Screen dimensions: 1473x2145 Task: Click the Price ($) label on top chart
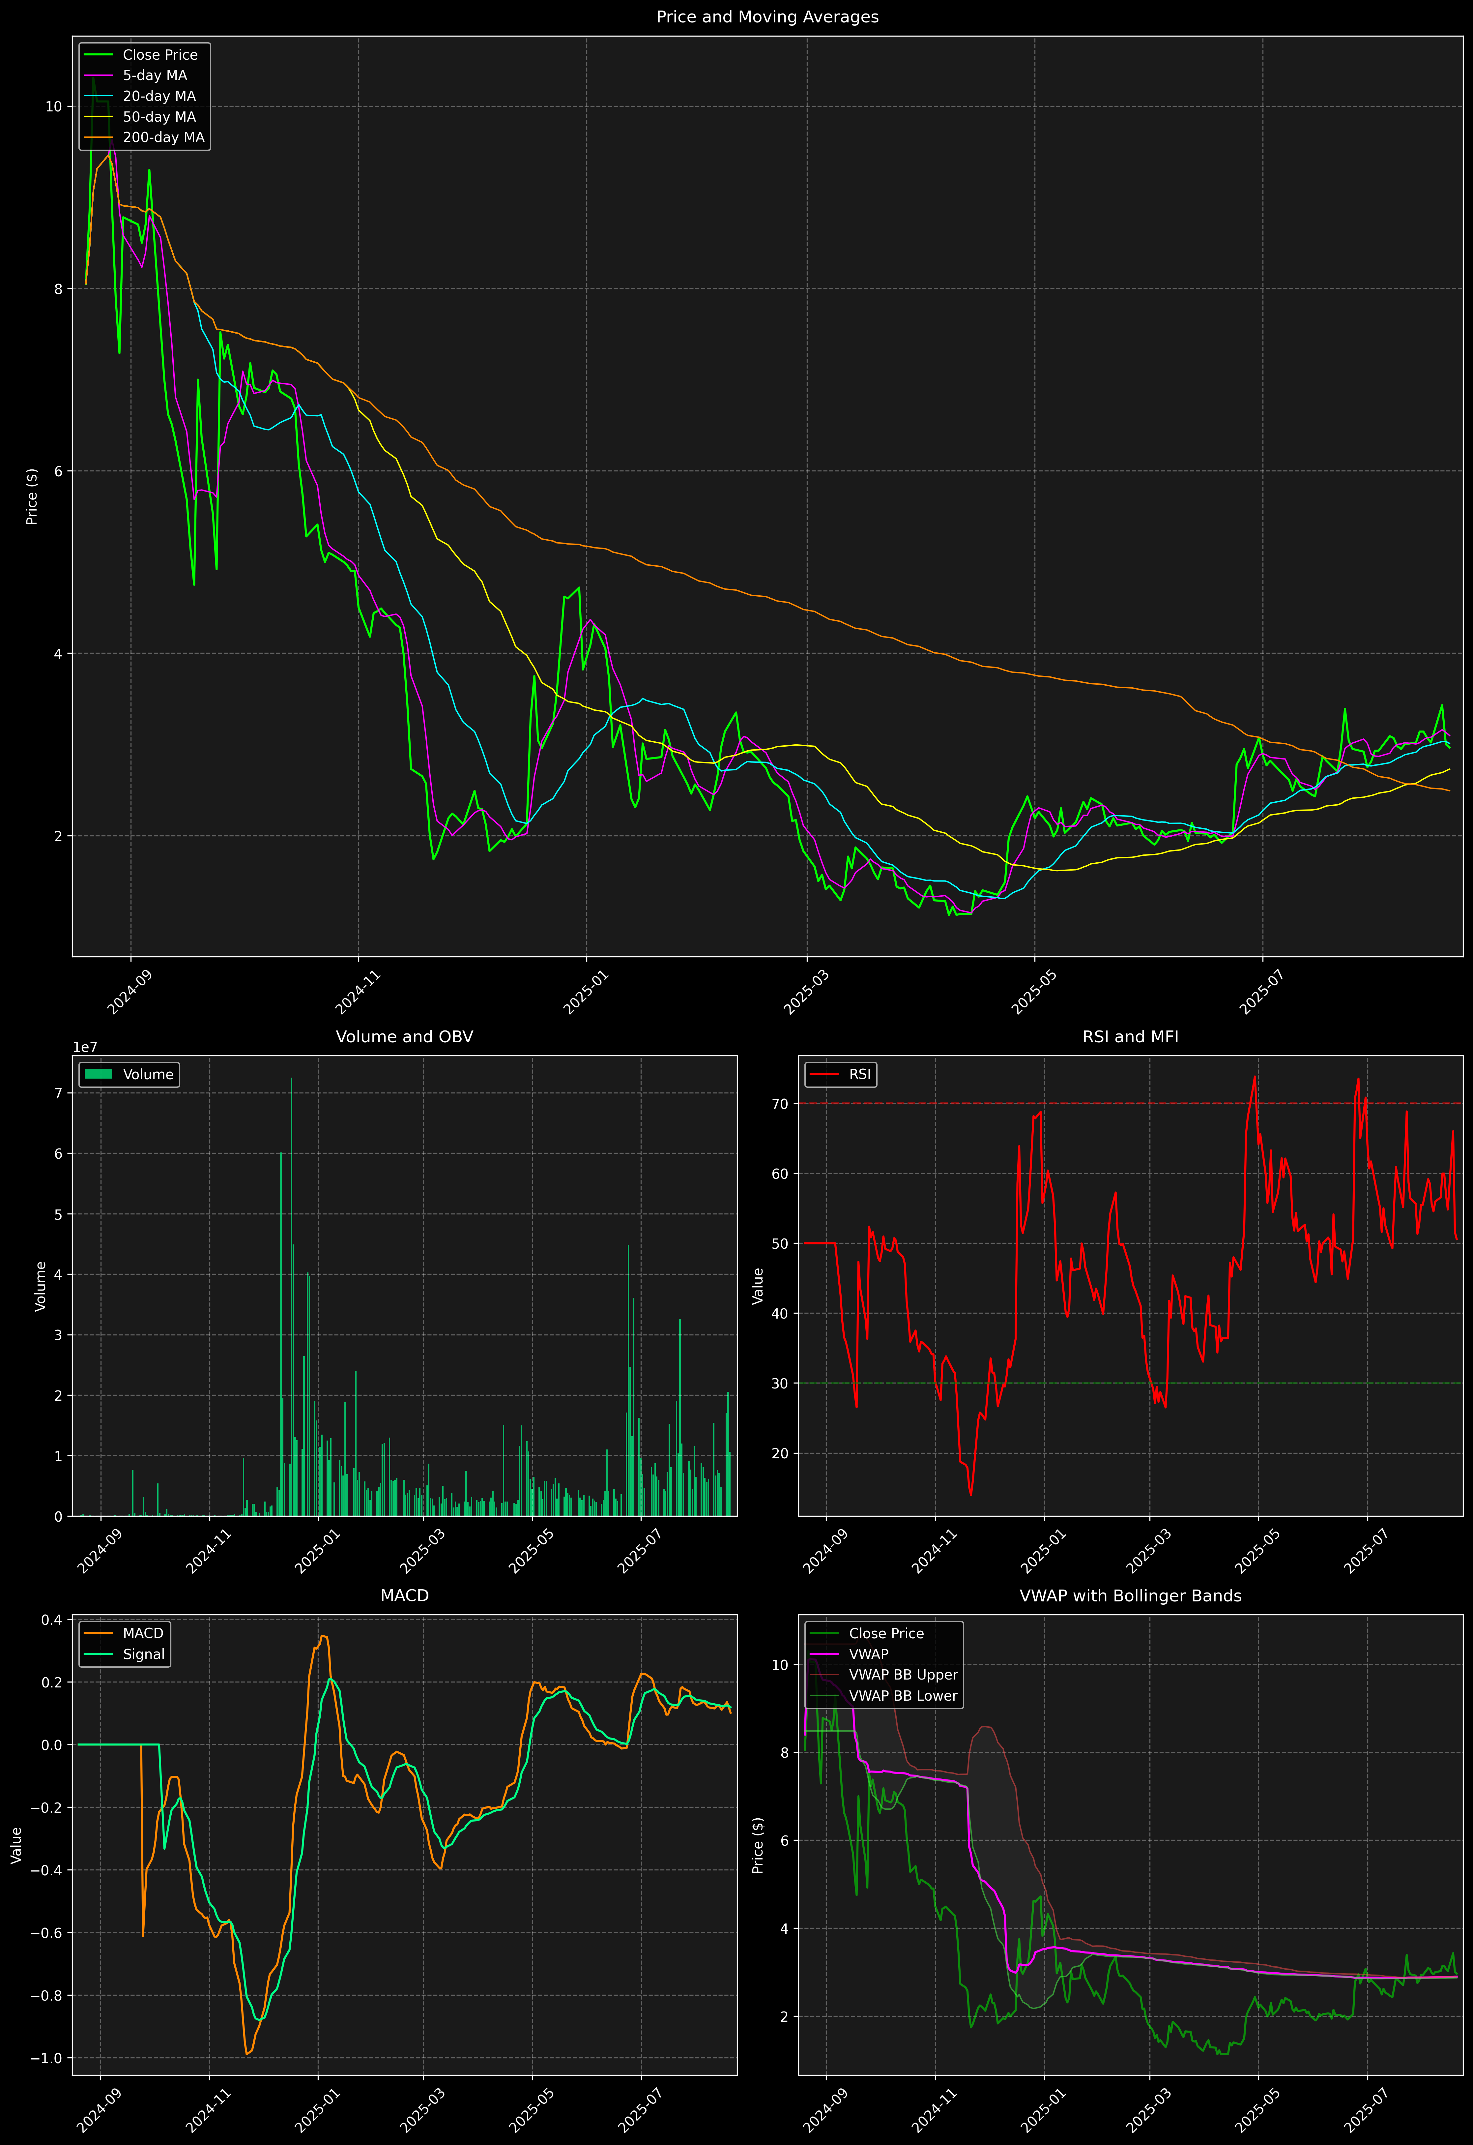click(x=32, y=496)
